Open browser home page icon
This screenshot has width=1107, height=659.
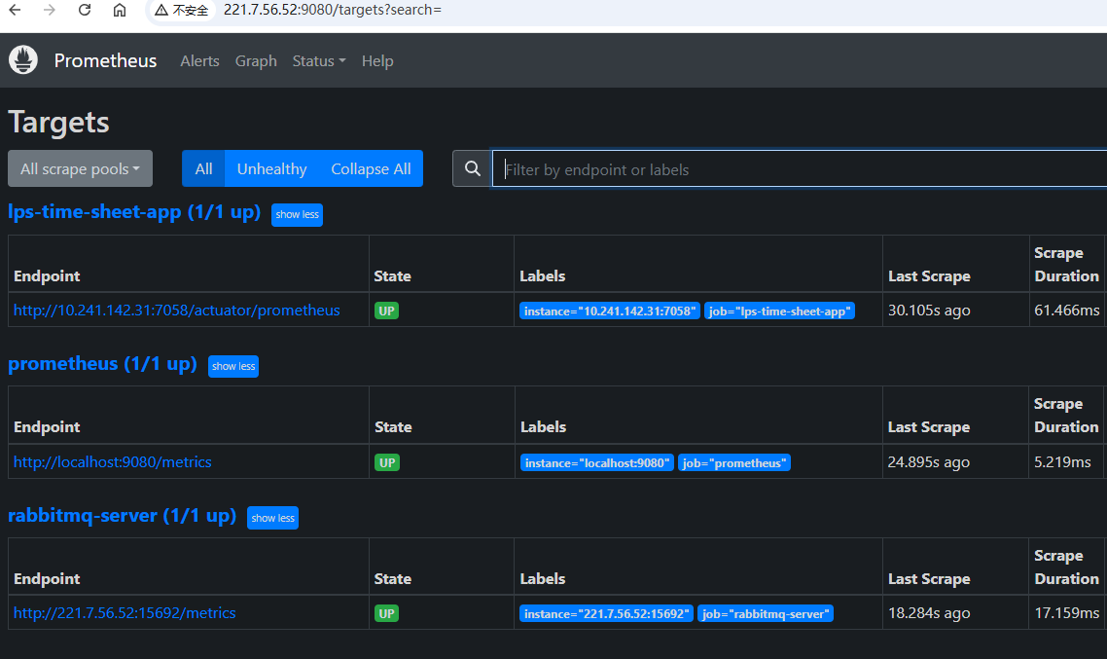pos(120,10)
